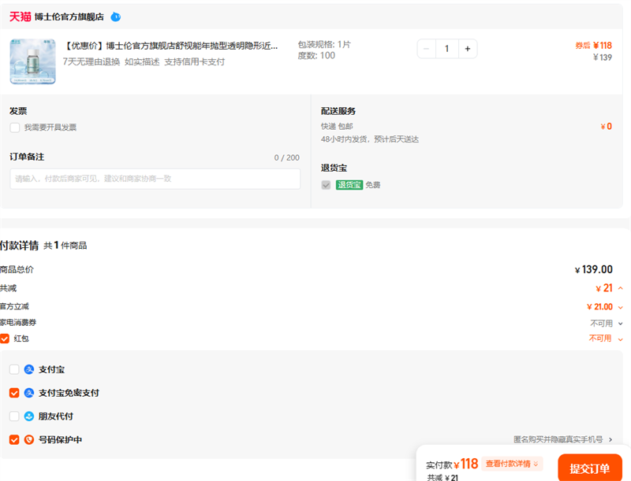
Task: Decrease quantity with the minus button
Action: tap(427, 49)
